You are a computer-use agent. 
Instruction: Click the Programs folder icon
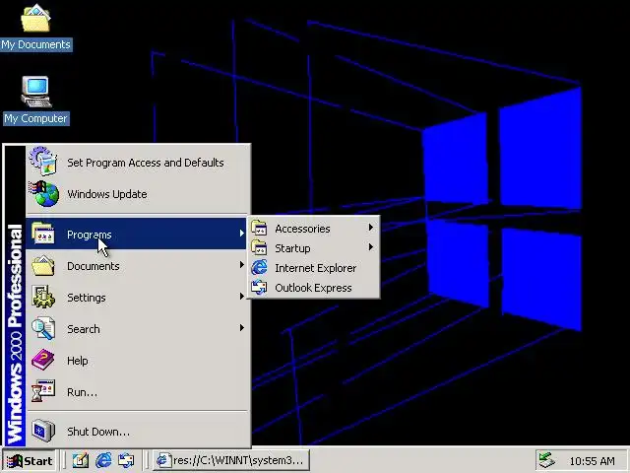[x=43, y=234]
